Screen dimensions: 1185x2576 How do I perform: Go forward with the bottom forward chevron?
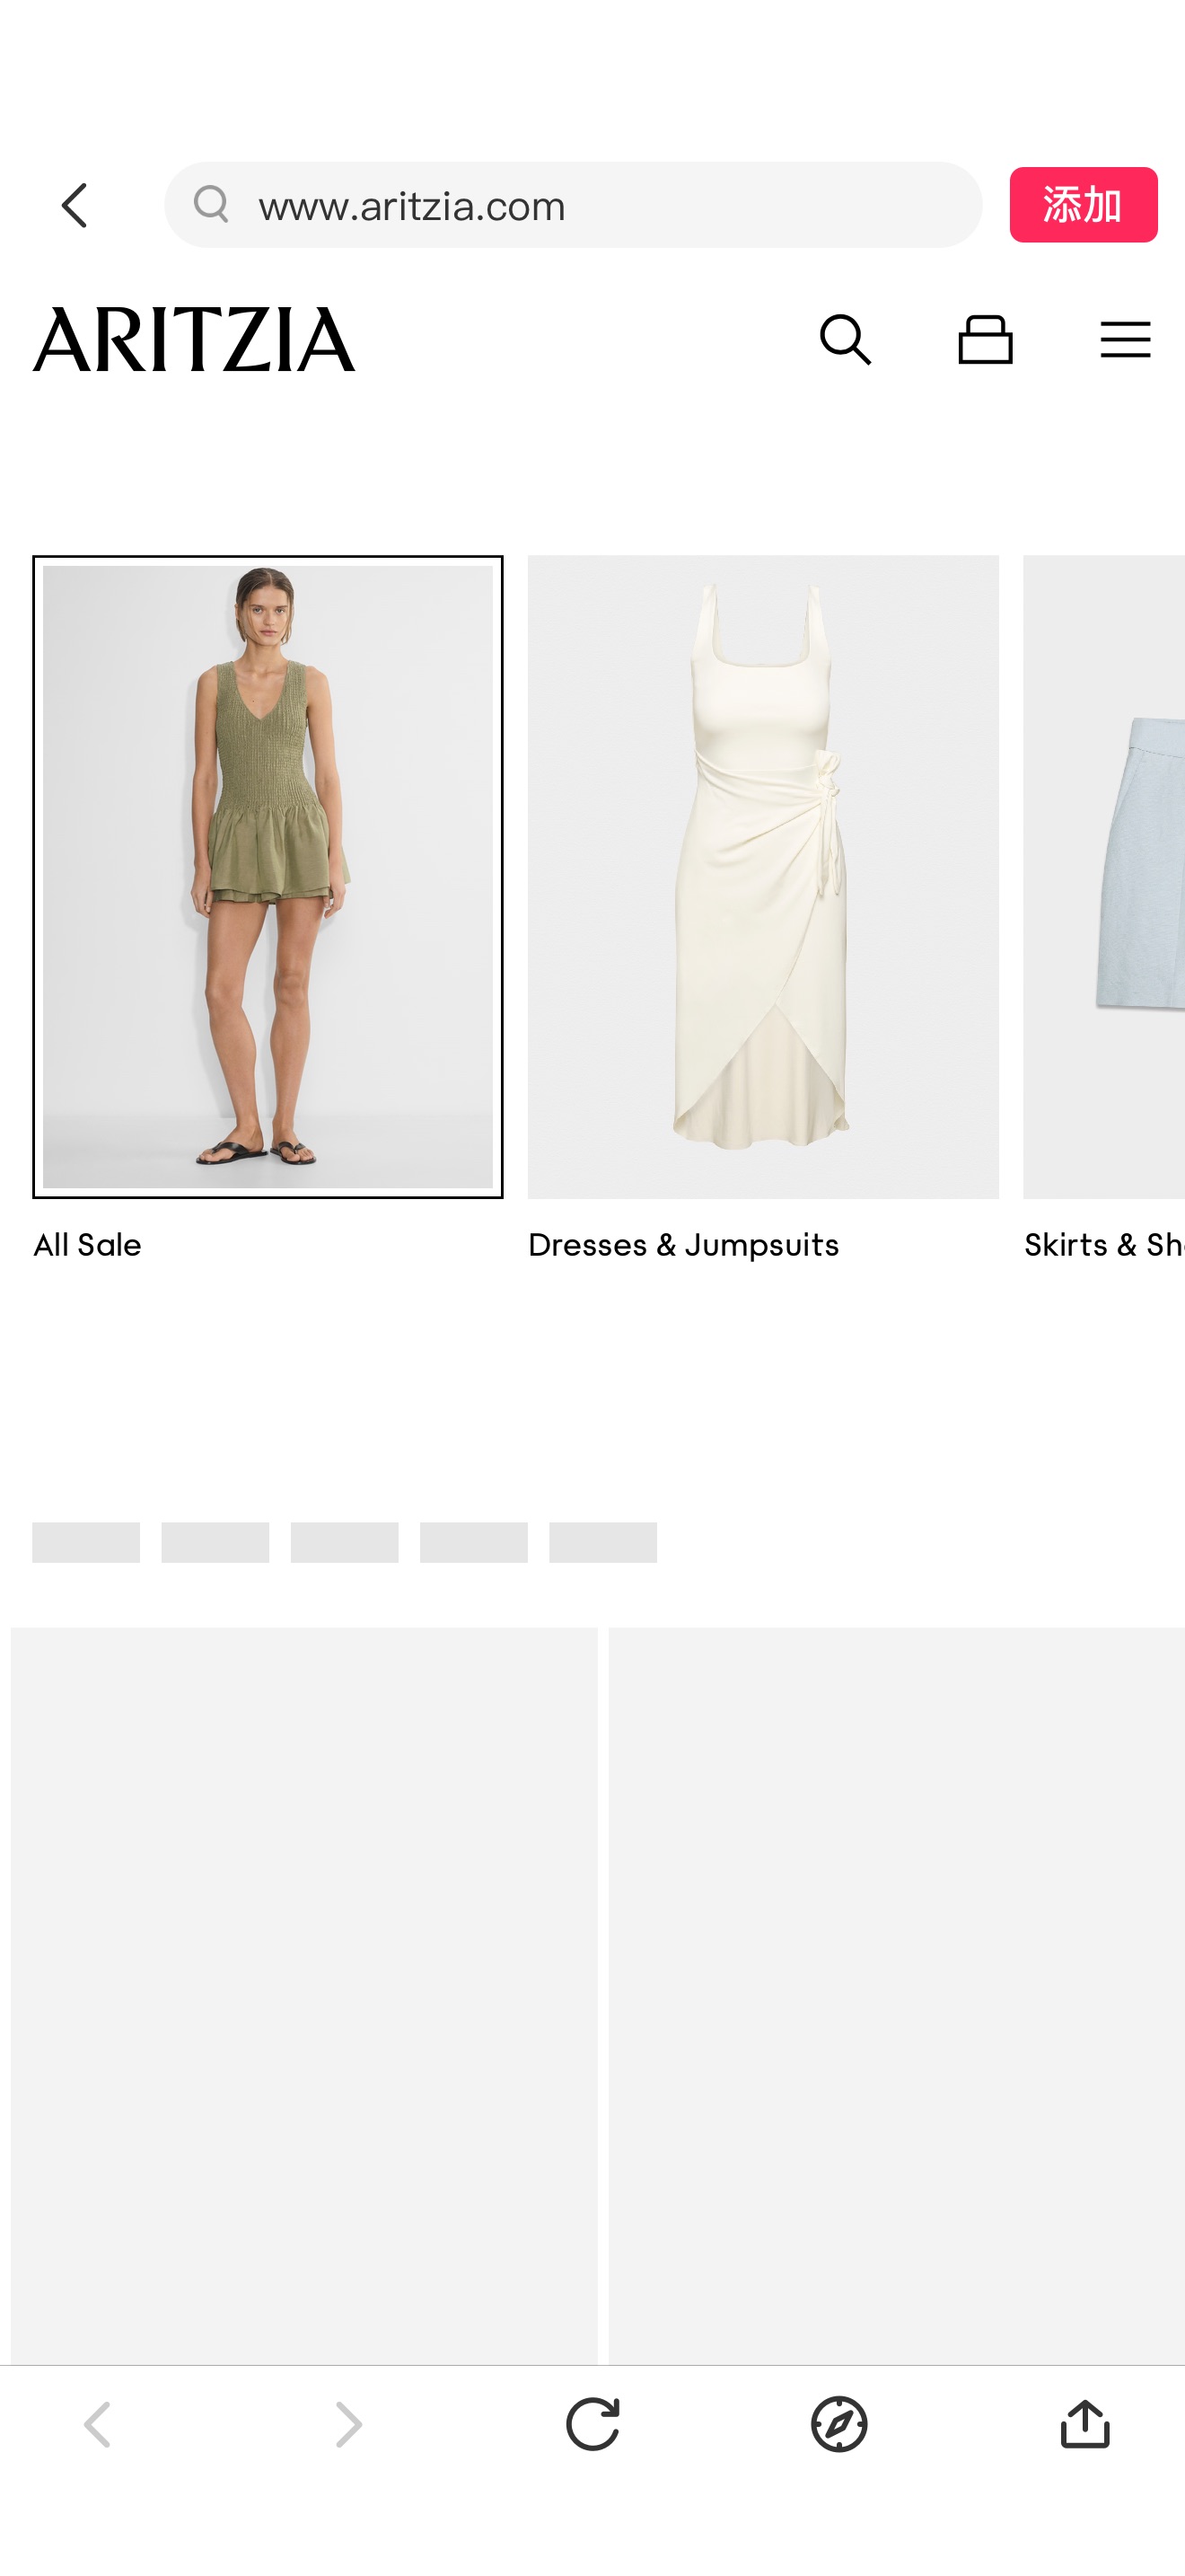click(x=347, y=2424)
